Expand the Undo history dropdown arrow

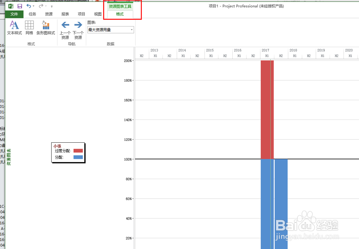tap(34, 6)
